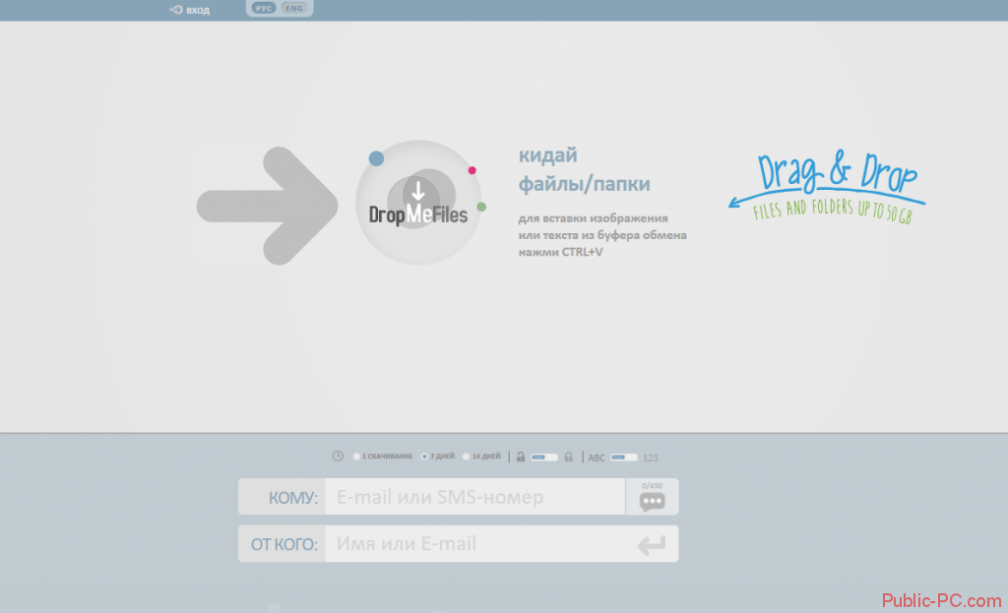The image size is (1008, 613).
Task: Click the enter arrow send icon
Action: 651,544
